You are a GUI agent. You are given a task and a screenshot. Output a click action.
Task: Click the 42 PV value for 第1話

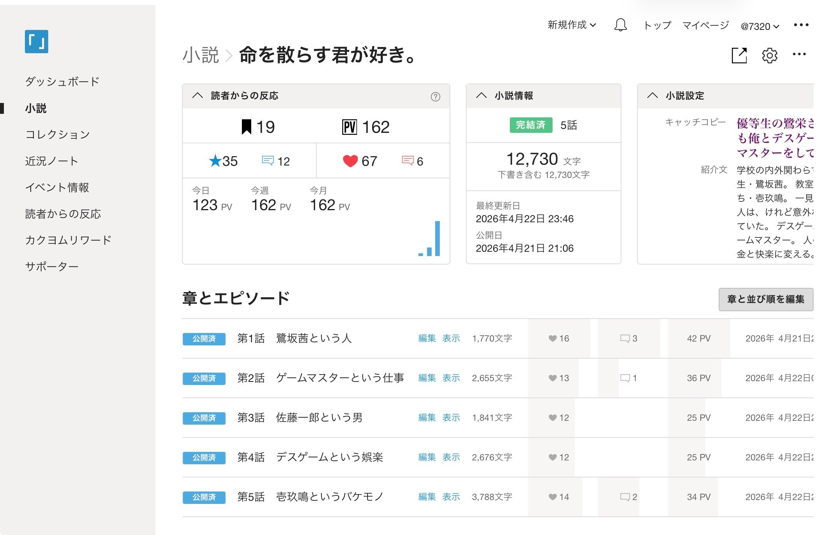coord(699,338)
